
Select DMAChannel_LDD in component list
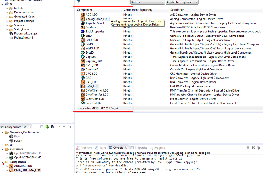97,90
